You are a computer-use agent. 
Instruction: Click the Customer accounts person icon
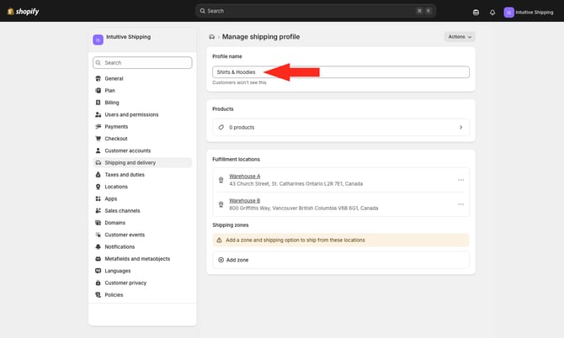[98, 151]
